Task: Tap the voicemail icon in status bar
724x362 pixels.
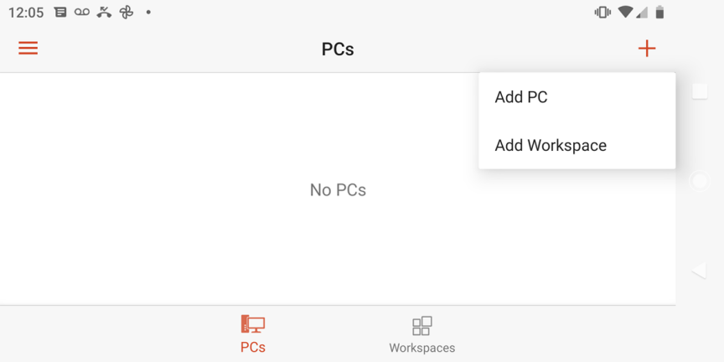Action: (82, 13)
